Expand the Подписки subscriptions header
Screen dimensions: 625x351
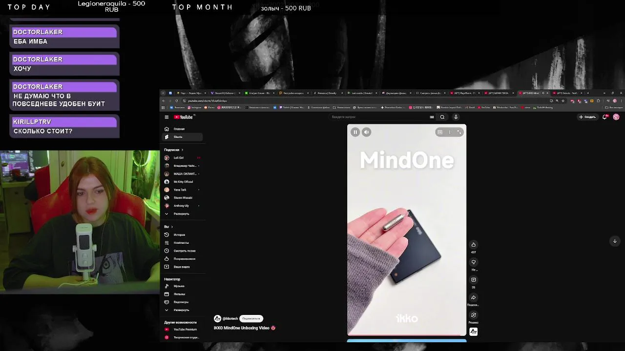[173, 150]
